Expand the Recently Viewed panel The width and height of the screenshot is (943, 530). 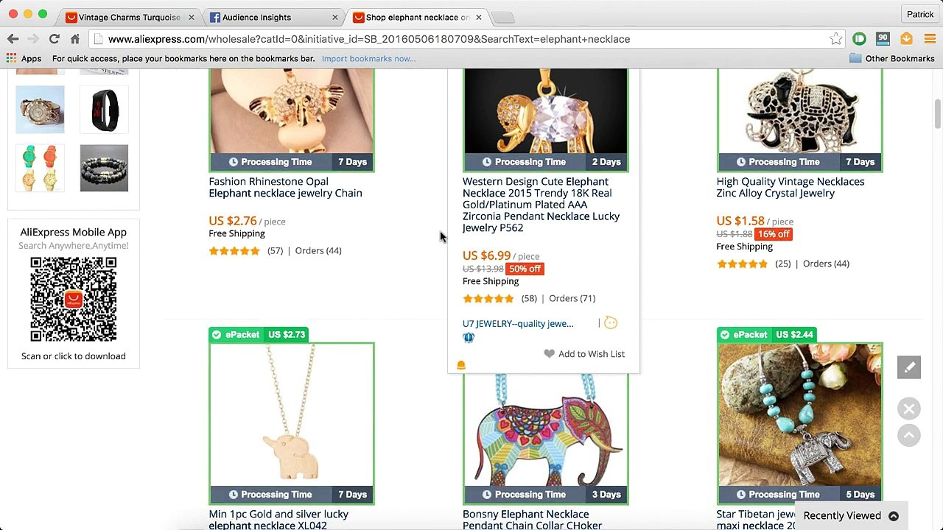pyautogui.click(x=852, y=516)
